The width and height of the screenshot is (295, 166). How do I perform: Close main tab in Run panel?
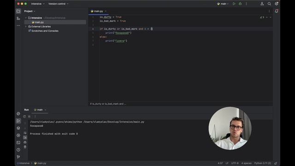pos(45,110)
